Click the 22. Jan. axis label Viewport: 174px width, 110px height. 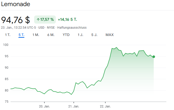click(105, 106)
